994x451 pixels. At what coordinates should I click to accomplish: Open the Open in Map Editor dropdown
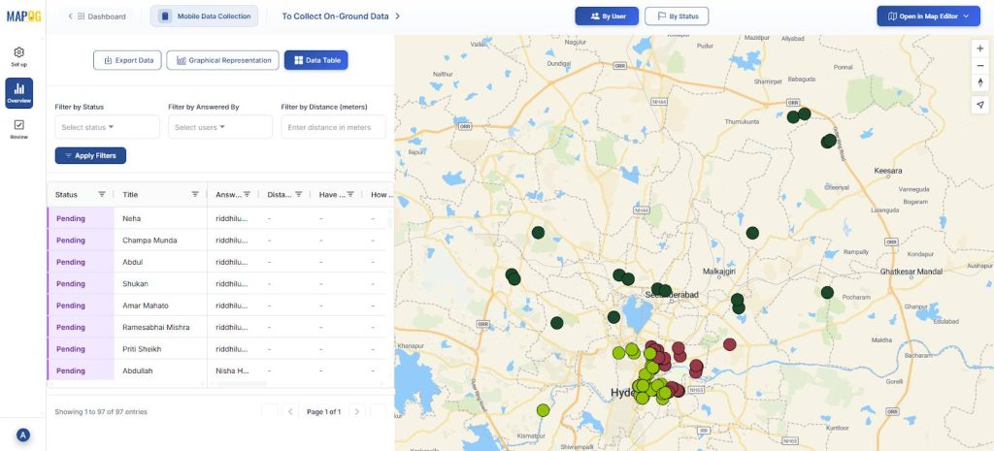pyautogui.click(x=929, y=16)
